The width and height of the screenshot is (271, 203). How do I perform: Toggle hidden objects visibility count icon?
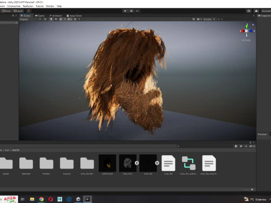69,19
